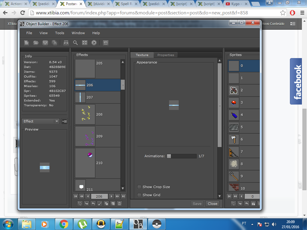Open the Window menu
The image size is (307, 230).
point(78,33)
